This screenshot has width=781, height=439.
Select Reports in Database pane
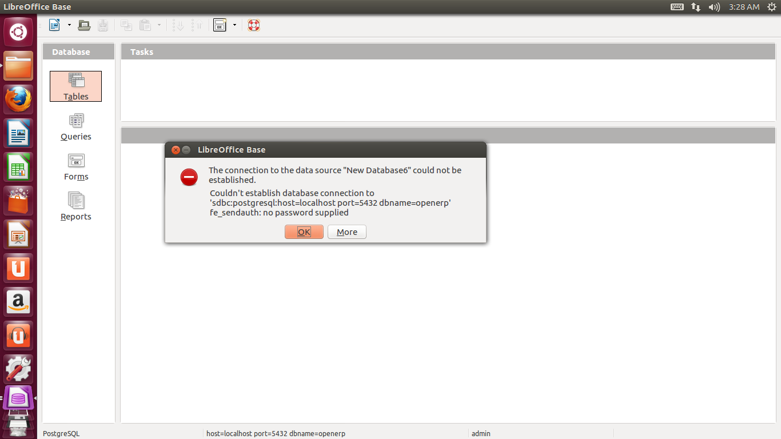[76, 207]
